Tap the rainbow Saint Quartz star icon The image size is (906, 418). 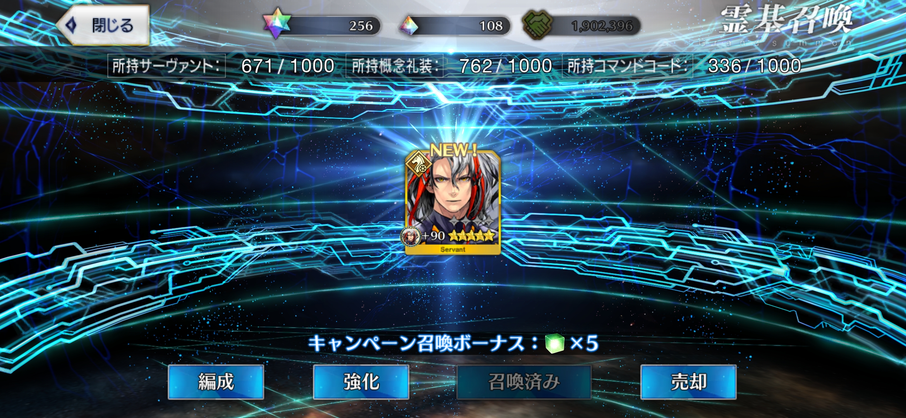click(x=276, y=23)
